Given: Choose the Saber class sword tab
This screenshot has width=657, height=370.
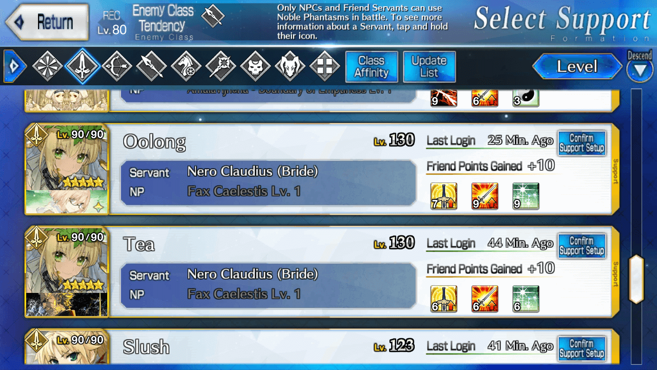Looking at the screenshot, I should coord(82,66).
